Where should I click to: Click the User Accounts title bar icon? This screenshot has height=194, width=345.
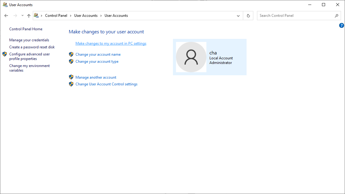coord(5,5)
